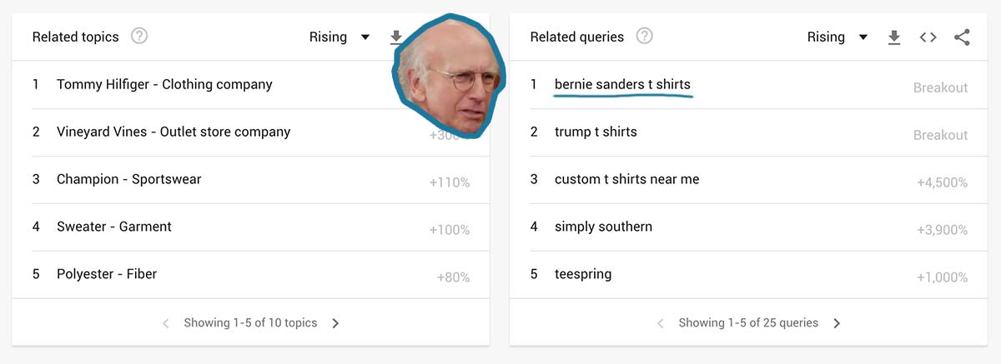The width and height of the screenshot is (1001, 364).
Task: Open the Related queries help icon
Action: coord(644,37)
